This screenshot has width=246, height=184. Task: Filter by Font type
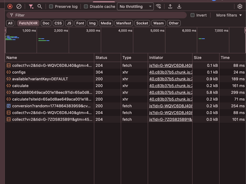tap(80, 23)
